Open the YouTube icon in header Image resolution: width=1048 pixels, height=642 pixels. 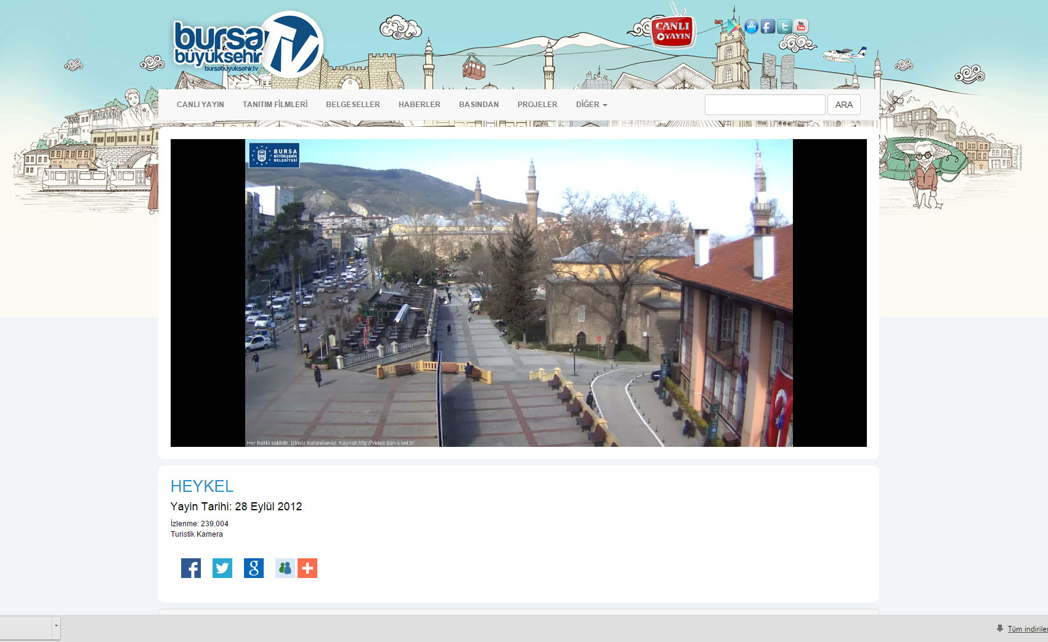[801, 26]
